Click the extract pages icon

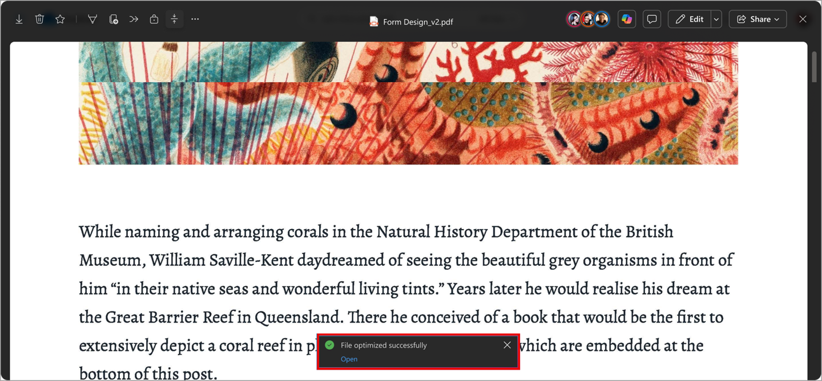click(x=113, y=19)
